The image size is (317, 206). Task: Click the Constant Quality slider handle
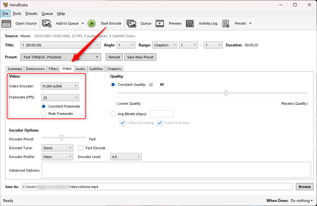[226, 93]
